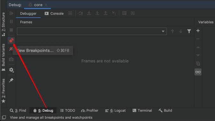Screen dimensions: 215x121
Task: Toggle show watches glasses icon
Action: tap(198, 72)
